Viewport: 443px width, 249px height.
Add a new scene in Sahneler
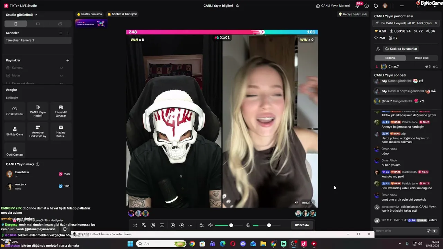point(68,33)
